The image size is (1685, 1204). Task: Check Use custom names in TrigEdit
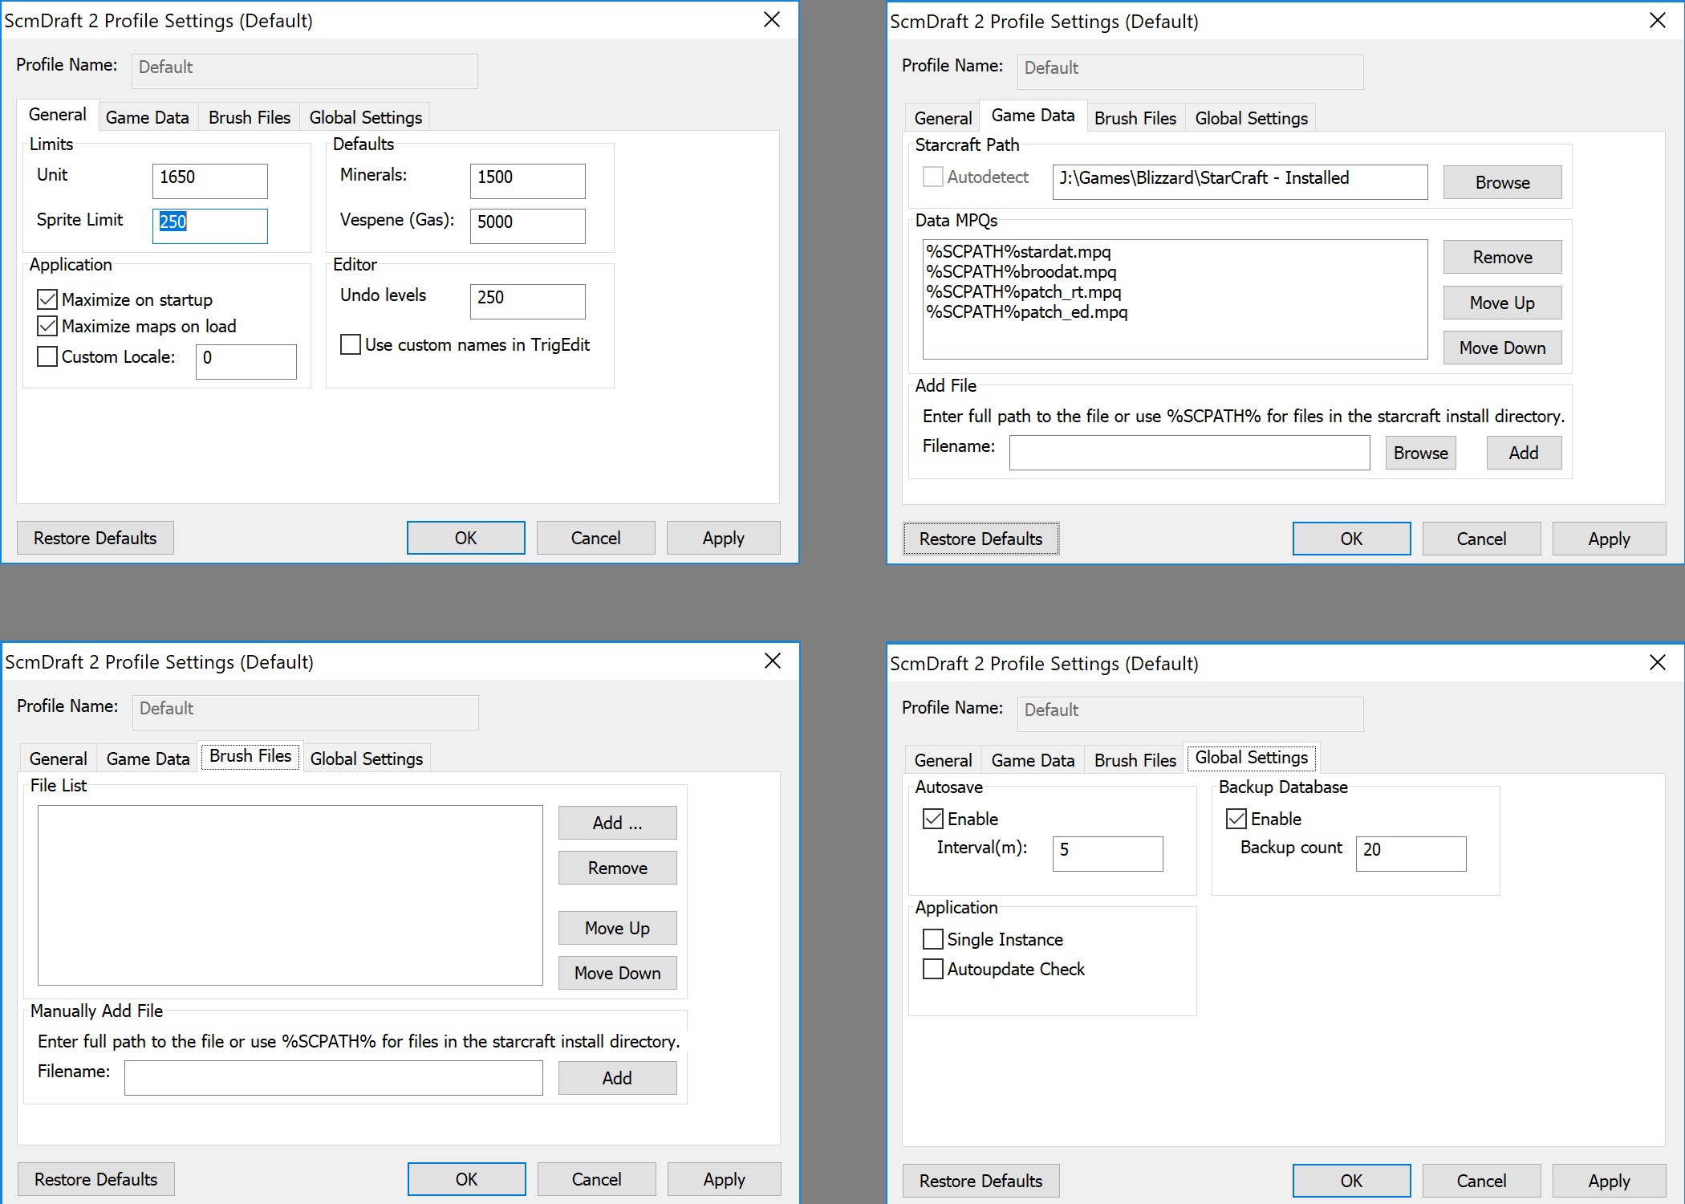351,345
